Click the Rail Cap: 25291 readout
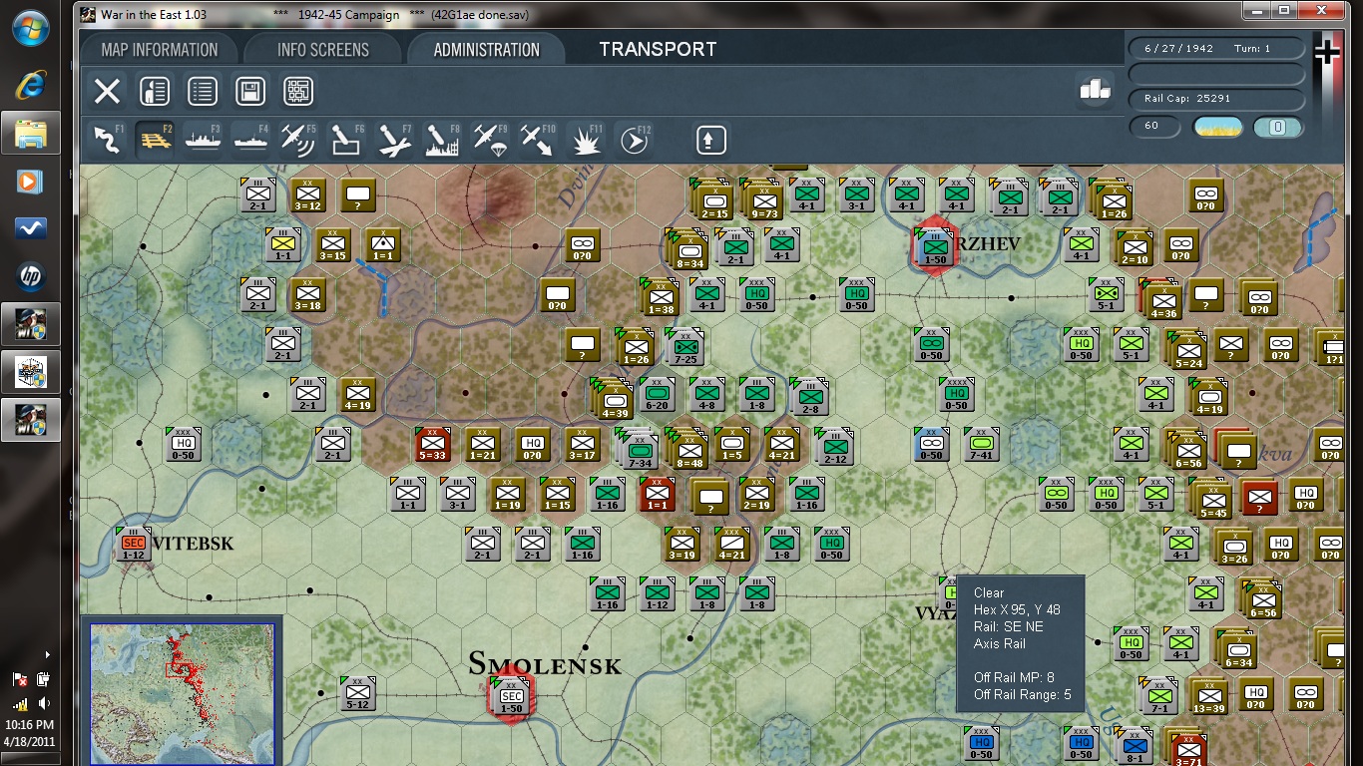This screenshot has height=766, width=1363. point(1215,100)
